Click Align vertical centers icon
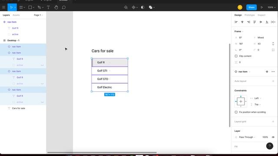The height and width of the screenshot is (156, 278). 261,22
